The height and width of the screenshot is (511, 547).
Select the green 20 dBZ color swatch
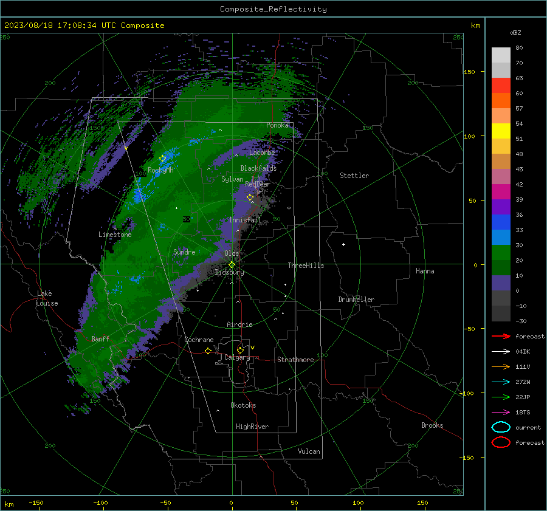click(x=501, y=253)
